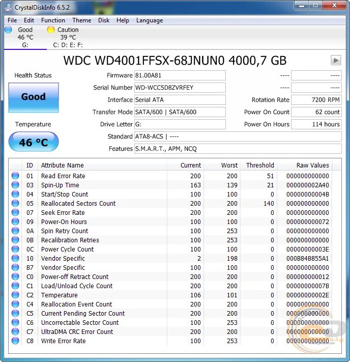
Task: Select the Read Error Rate attribute name
Action: tap(63, 176)
